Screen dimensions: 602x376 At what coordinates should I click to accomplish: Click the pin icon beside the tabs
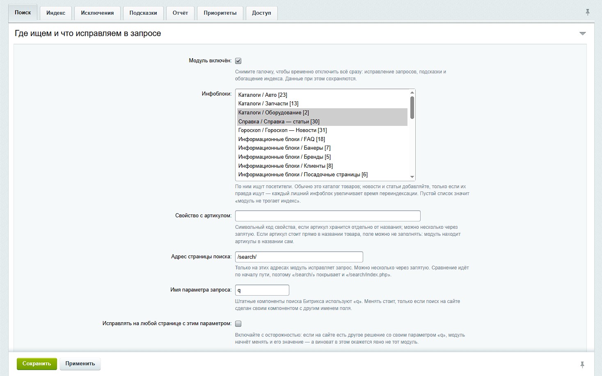pyautogui.click(x=587, y=12)
